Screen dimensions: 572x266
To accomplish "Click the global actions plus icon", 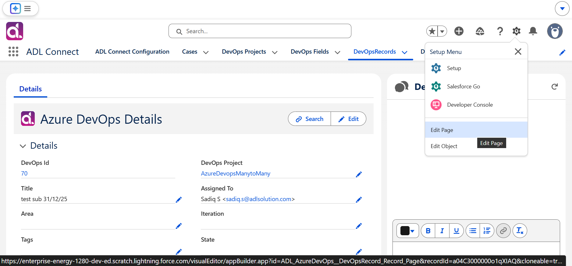I will pyautogui.click(x=459, y=31).
